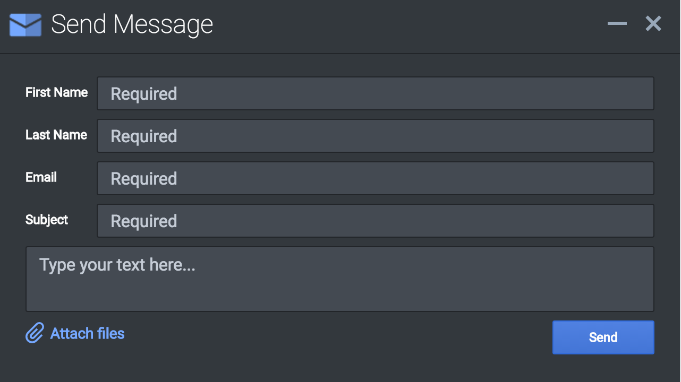Minimize the Send Message window
This screenshot has width=681, height=382.
pyautogui.click(x=617, y=23)
